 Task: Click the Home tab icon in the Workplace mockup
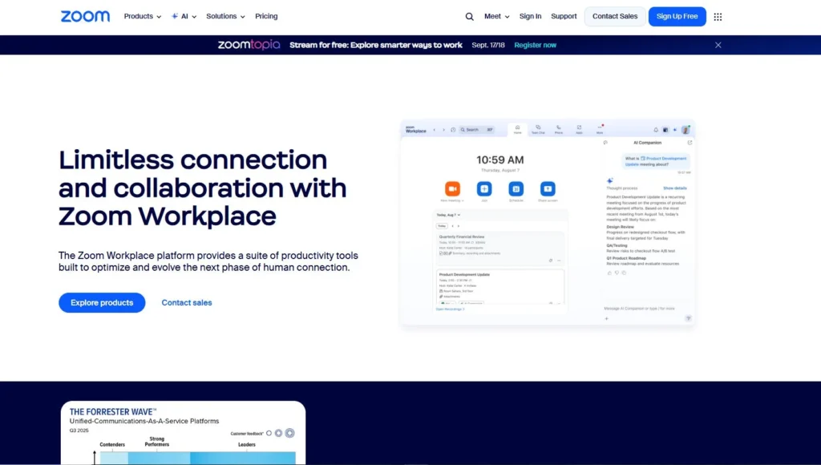[x=517, y=129]
